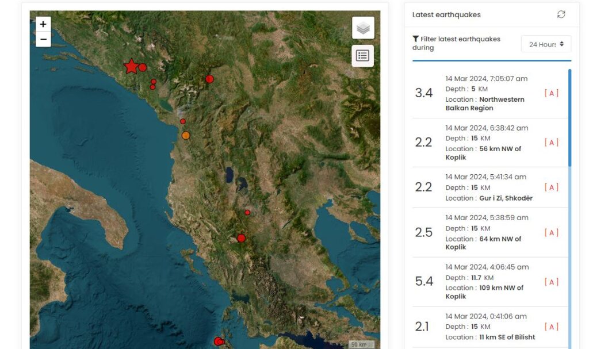The width and height of the screenshot is (589, 349).
Task: Click [A] tag for Gur i Zi quake
Action: tap(551, 187)
